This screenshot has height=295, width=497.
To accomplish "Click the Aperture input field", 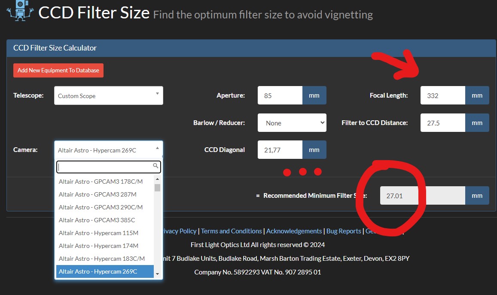I will (280, 95).
